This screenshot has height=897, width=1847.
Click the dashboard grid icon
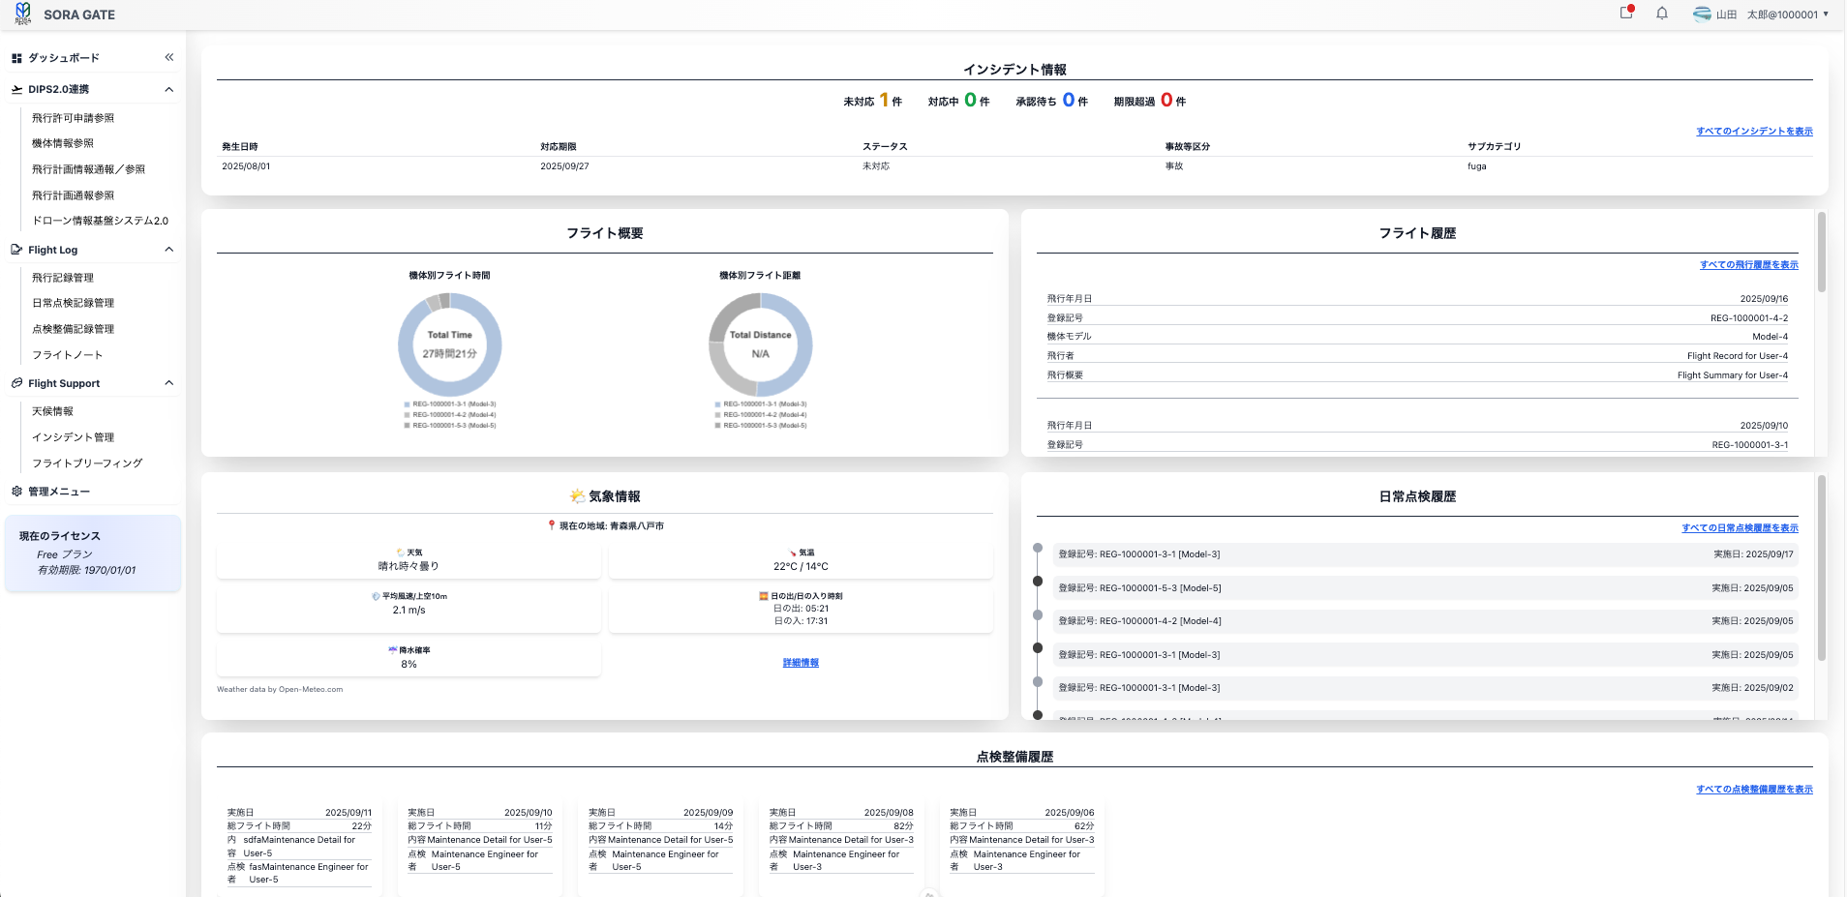(16, 58)
